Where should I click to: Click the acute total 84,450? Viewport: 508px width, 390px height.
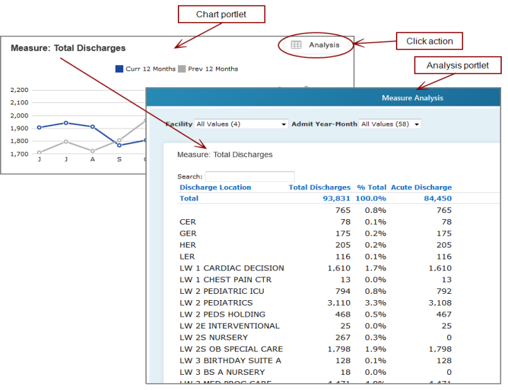tap(437, 198)
